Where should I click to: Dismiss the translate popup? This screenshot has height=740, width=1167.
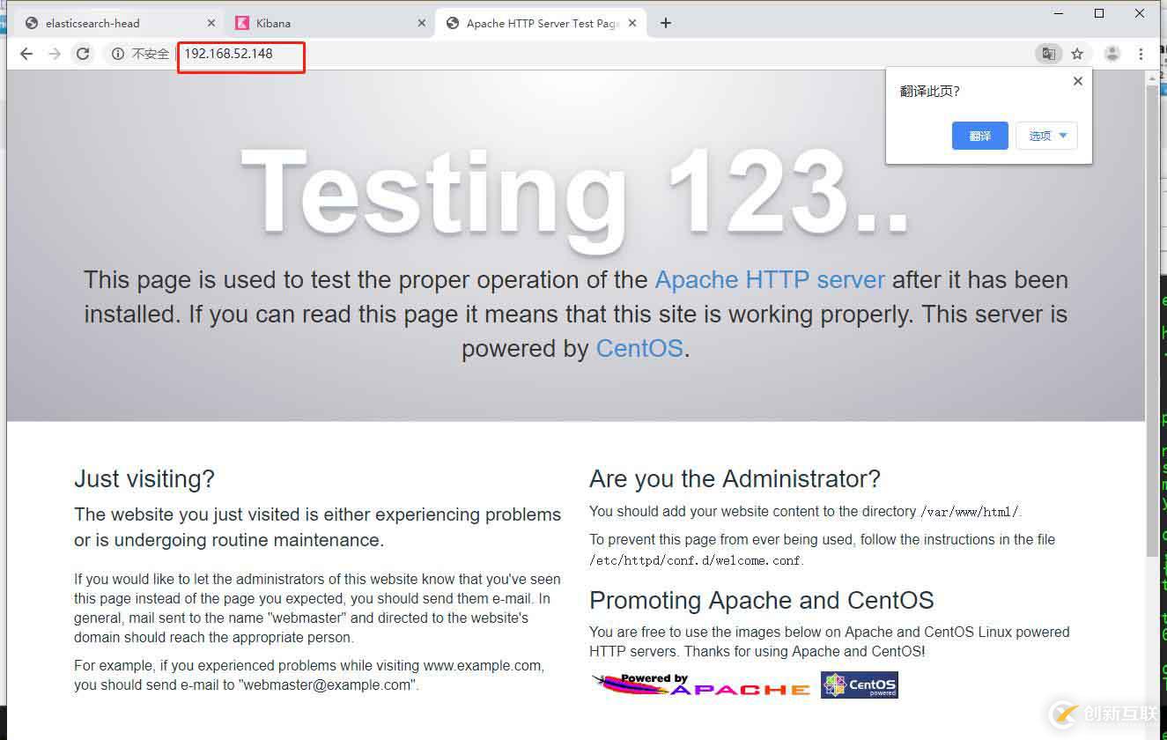(1077, 81)
